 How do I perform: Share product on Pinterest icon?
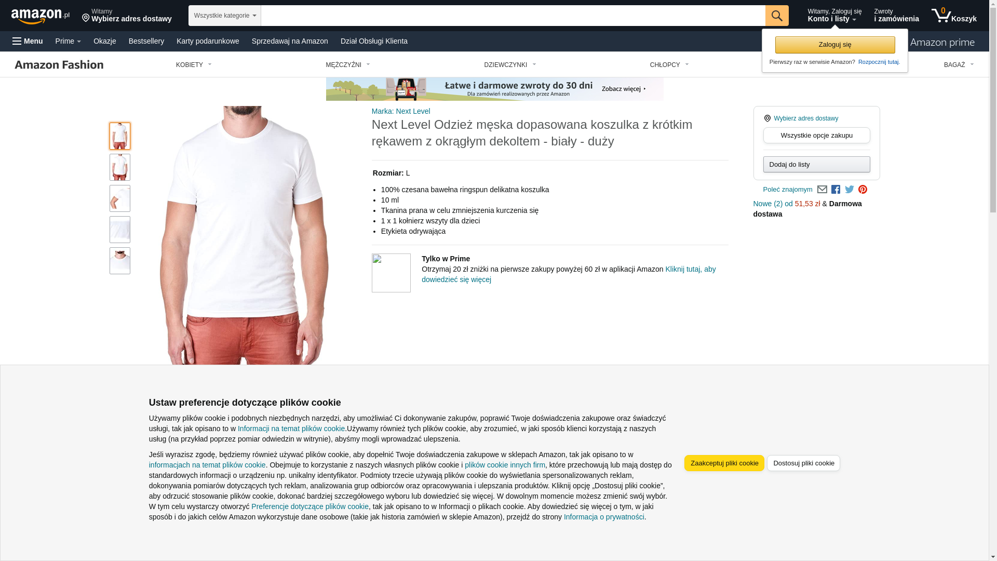(863, 190)
